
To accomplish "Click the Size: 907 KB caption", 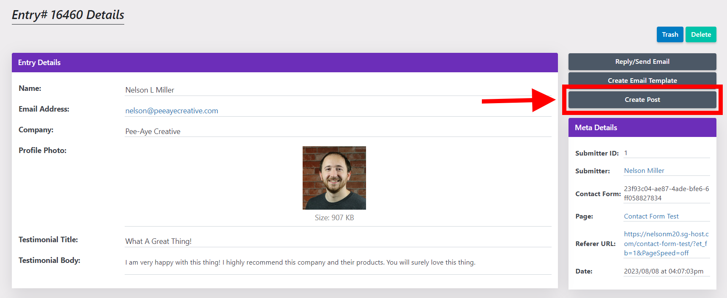I will click(334, 218).
